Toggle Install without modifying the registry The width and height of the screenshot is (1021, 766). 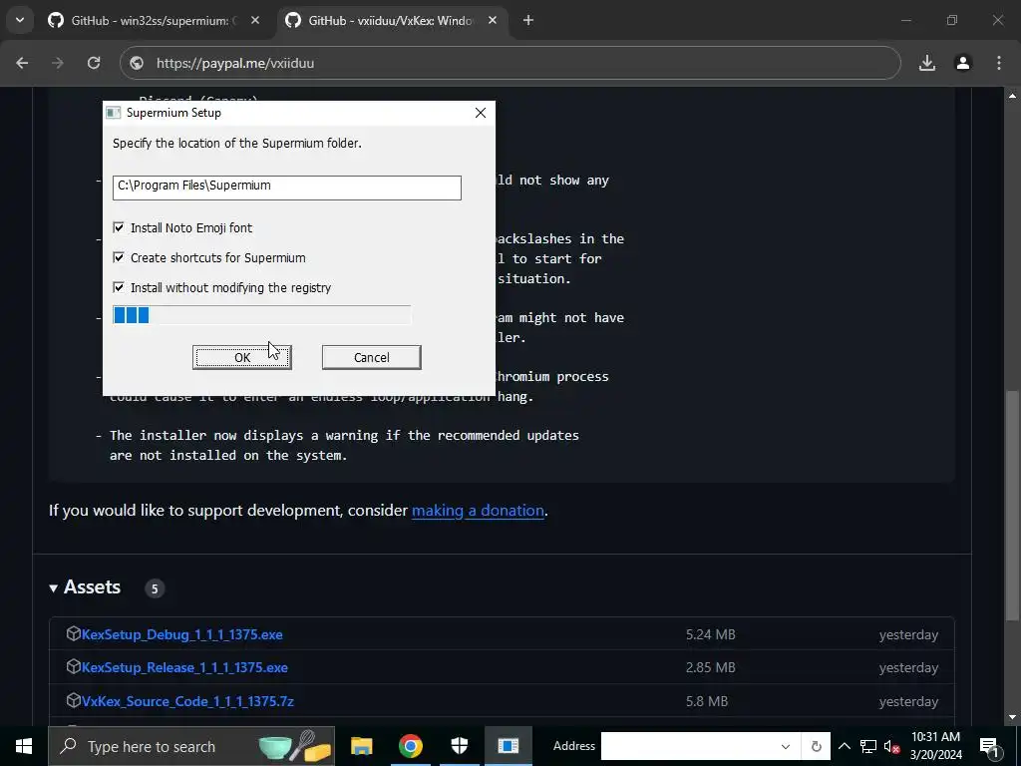coord(119,287)
